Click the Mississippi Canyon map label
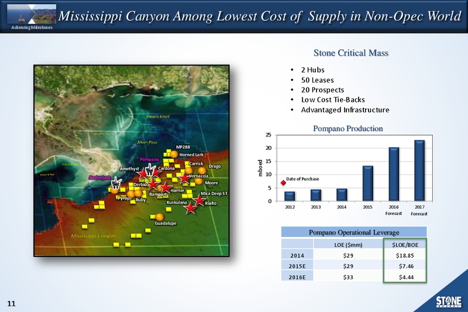Viewport: 468px width, 312px height. (x=93, y=236)
